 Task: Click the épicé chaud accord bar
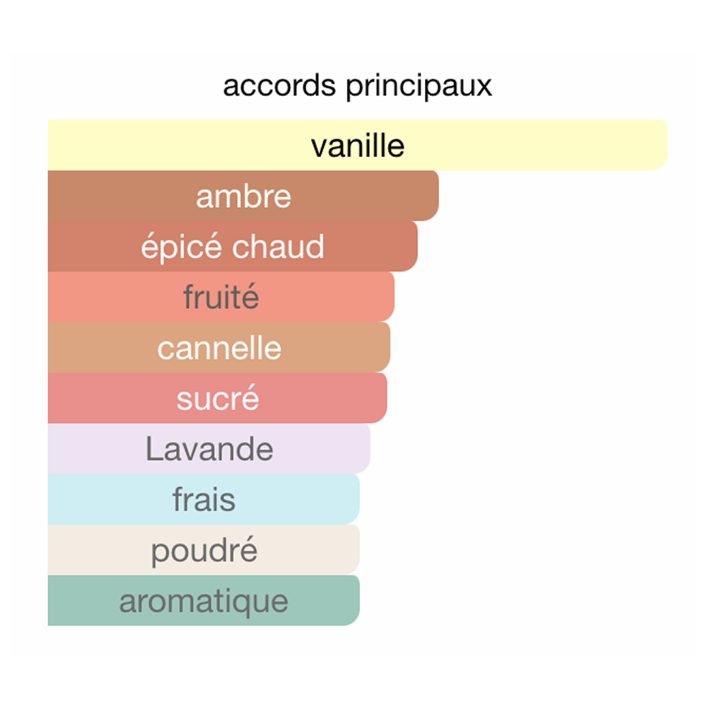pyautogui.click(x=233, y=246)
